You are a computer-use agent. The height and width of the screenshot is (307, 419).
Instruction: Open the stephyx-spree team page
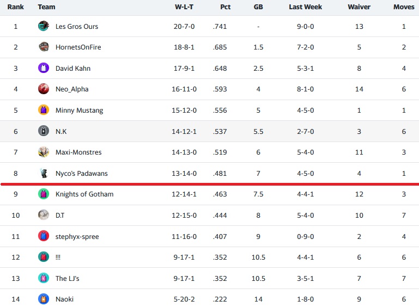(77, 237)
